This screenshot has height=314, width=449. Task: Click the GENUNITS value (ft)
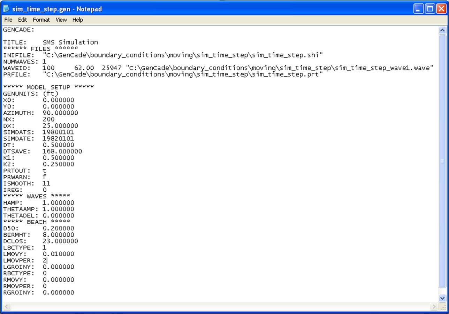(x=51, y=93)
